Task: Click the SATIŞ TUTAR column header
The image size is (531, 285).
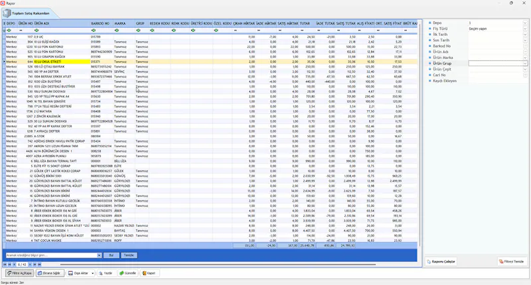Action: coord(345,23)
